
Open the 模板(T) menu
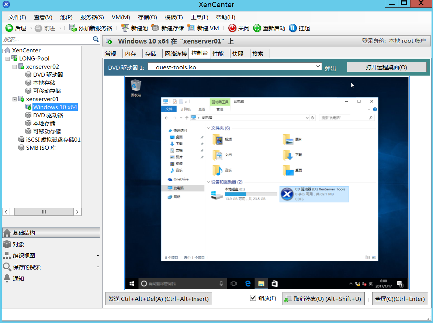174,17
